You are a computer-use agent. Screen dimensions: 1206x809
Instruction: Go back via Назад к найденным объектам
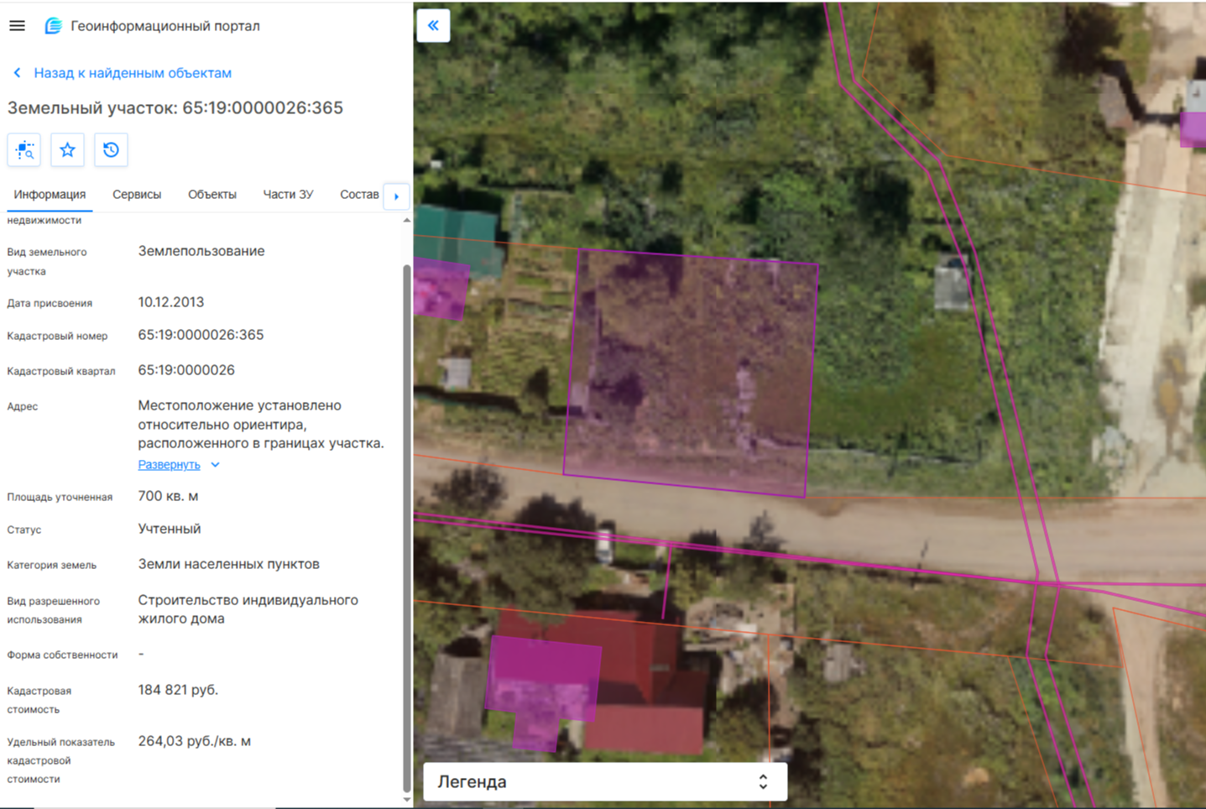click(133, 73)
